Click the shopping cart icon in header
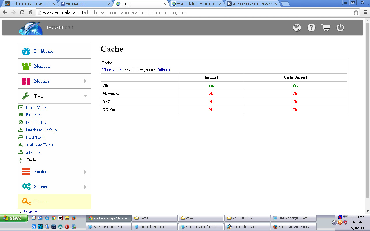 326,28
